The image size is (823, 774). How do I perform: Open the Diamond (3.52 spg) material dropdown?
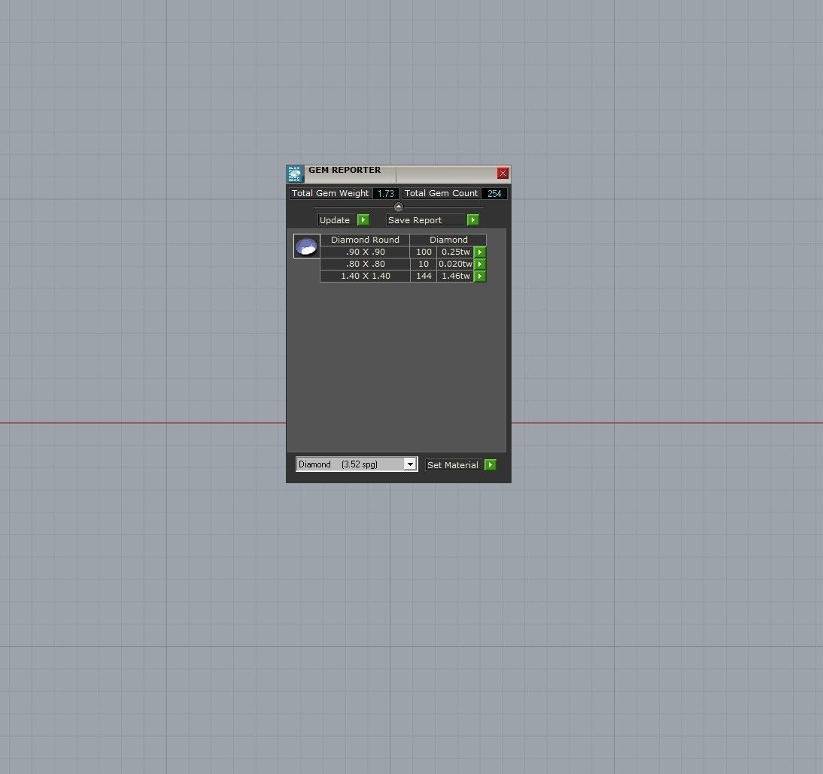tap(357, 464)
